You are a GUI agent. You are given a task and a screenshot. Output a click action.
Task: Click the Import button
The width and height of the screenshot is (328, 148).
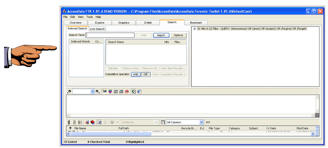pos(161,35)
